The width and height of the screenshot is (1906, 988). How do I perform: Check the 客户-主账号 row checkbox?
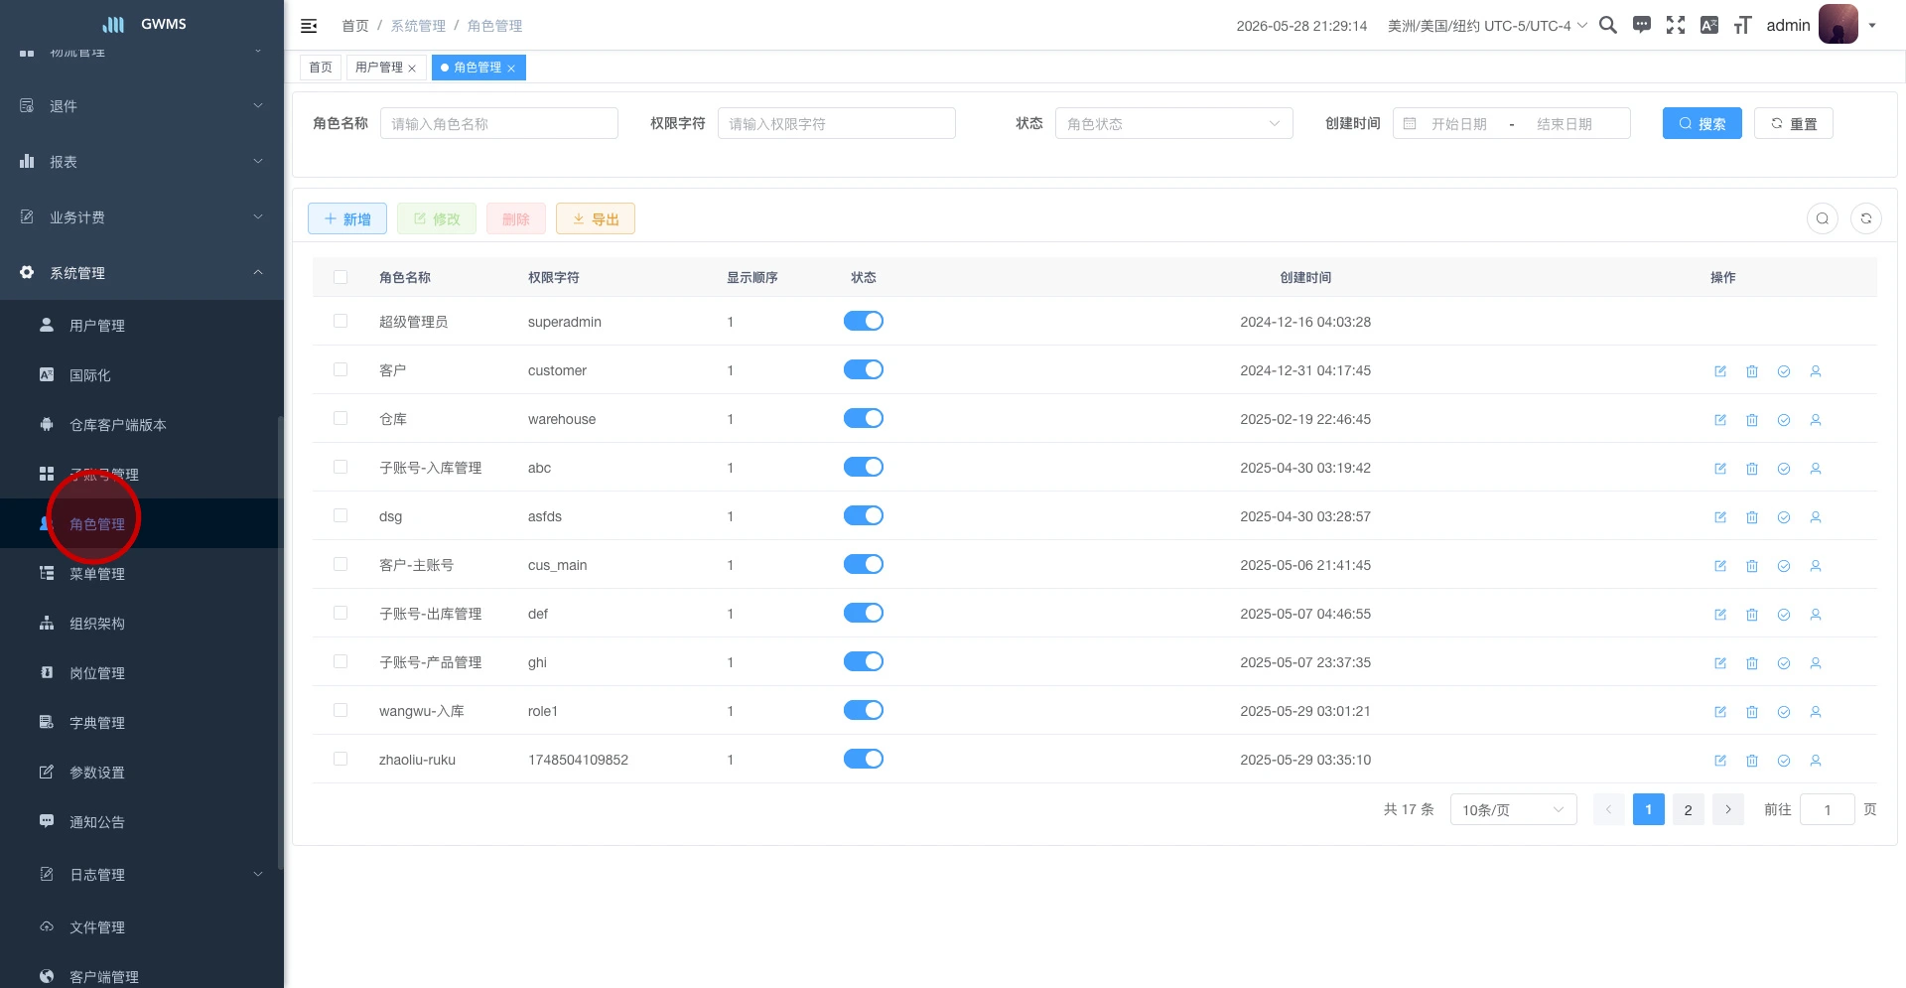click(340, 564)
